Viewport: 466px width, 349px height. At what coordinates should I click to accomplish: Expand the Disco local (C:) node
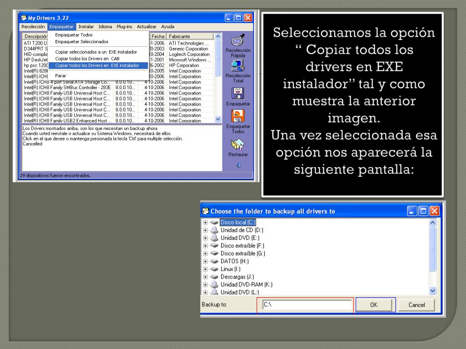click(x=205, y=222)
